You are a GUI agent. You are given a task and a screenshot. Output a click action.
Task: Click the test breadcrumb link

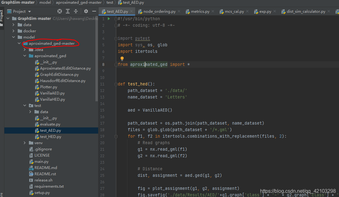(110, 2)
